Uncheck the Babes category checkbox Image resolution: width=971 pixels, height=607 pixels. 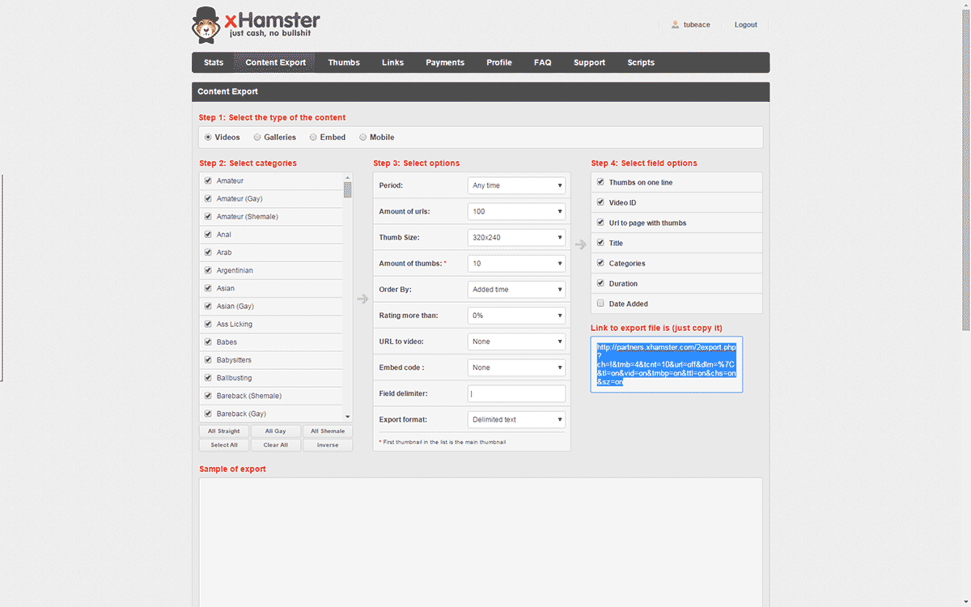[208, 342]
